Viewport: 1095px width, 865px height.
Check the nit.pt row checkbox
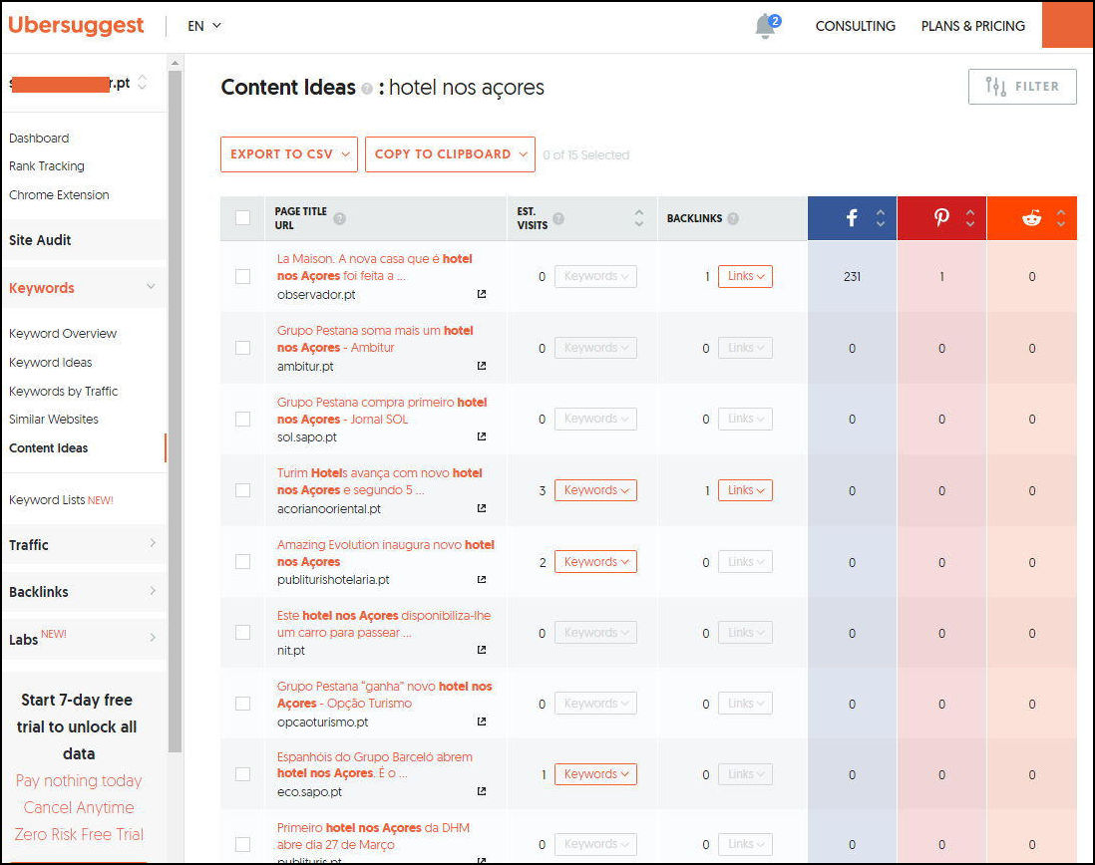tap(243, 633)
